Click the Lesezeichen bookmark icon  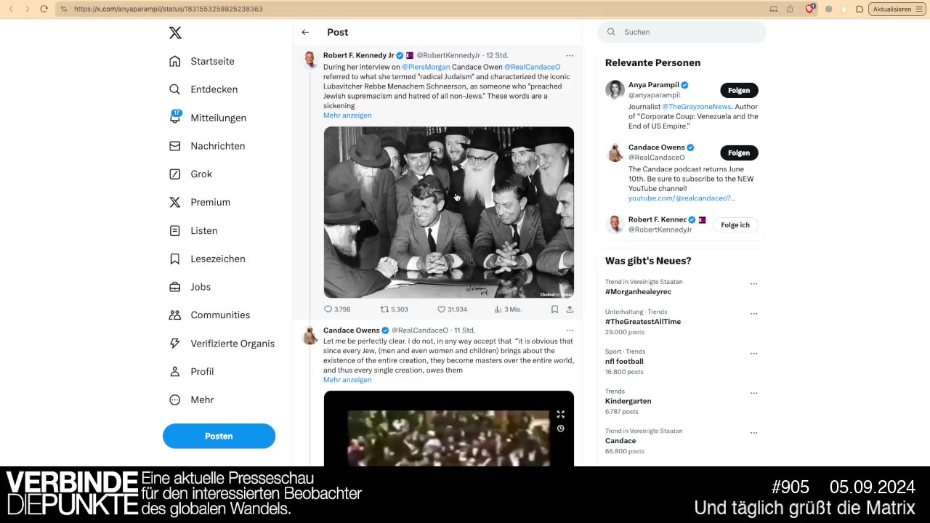[x=174, y=259]
